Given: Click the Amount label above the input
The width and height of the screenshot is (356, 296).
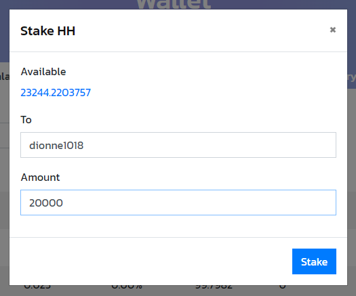Looking at the screenshot, I should click(x=40, y=177).
